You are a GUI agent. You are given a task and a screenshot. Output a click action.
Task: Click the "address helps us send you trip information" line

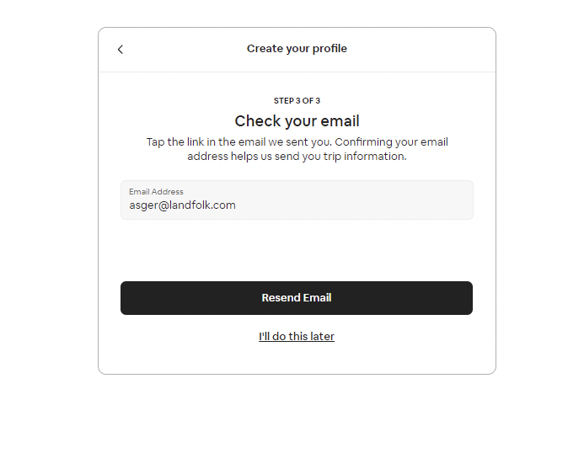(297, 157)
